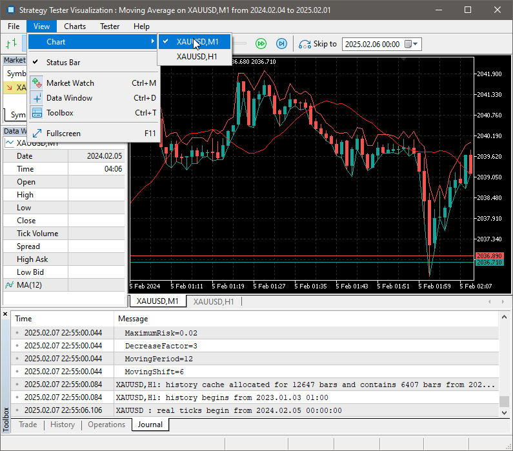Switch to the XAUUSD,M1 chart tab
The height and width of the screenshot is (451, 513).
(x=157, y=301)
